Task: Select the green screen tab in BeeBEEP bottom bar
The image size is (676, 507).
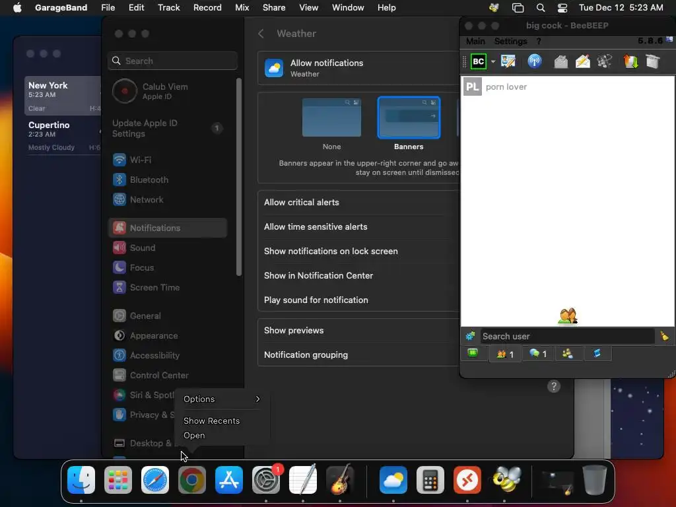Action: coord(473,354)
